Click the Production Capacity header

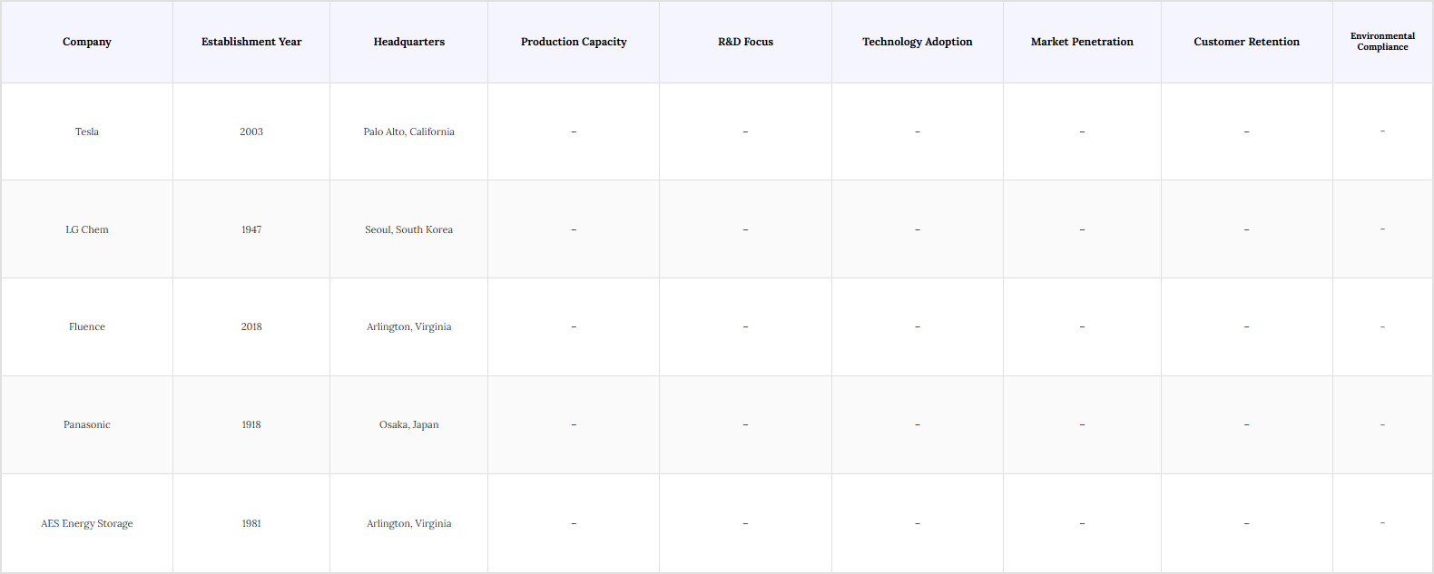574,42
